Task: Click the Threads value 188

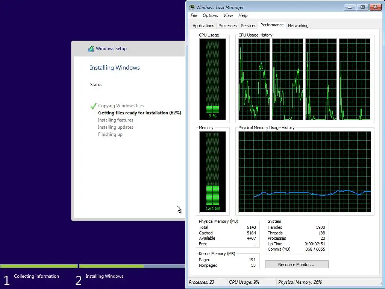Action: [322, 233]
